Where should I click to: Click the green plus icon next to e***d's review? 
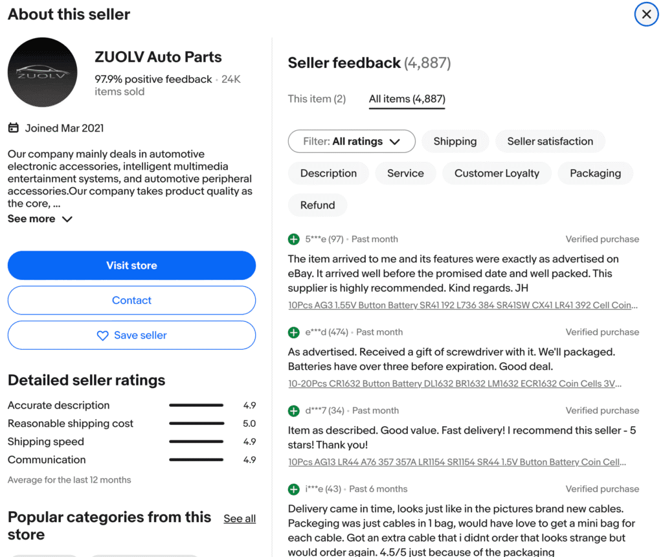[293, 332]
